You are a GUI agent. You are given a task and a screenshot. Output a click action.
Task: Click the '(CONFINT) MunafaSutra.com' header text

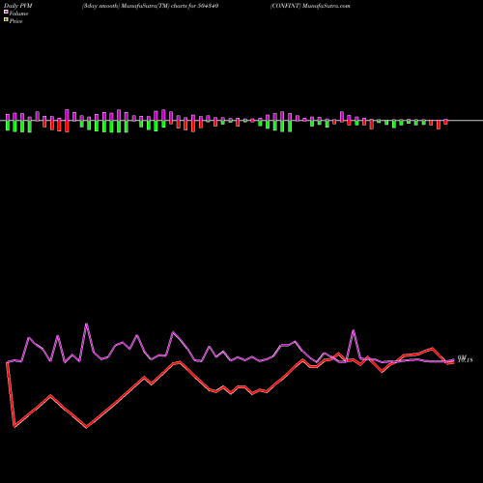point(310,6)
